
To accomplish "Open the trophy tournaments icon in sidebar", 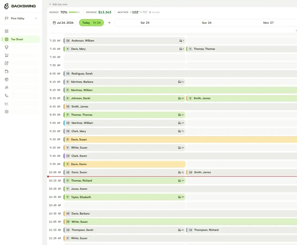I will tap(7, 47).
